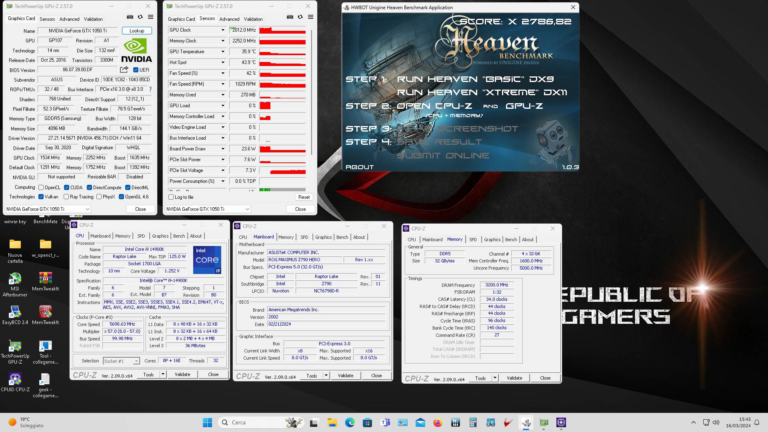This screenshot has height=432, width=768.
Task: Toggle the PhysX checkbox
Action: (99, 196)
